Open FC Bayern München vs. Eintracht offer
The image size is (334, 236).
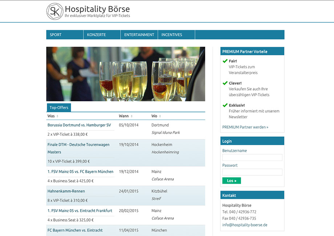pyautogui.click(x=75, y=230)
